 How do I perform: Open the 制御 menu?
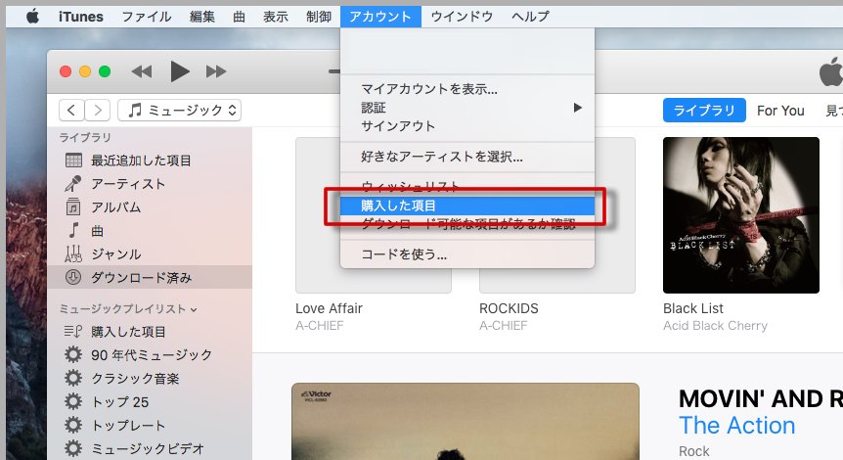pyautogui.click(x=318, y=17)
